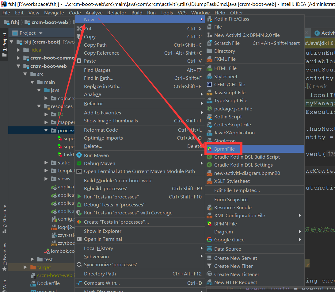Click the CoffeeScript File icon
This screenshot has width=335, height=292.
210,125
